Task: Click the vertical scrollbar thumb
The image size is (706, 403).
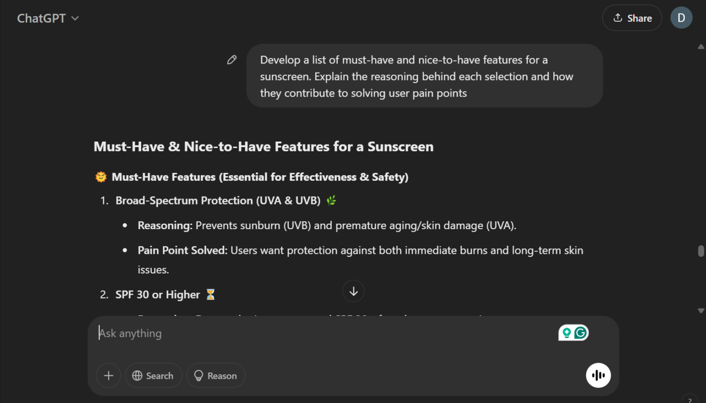Action: (x=700, y=251)
